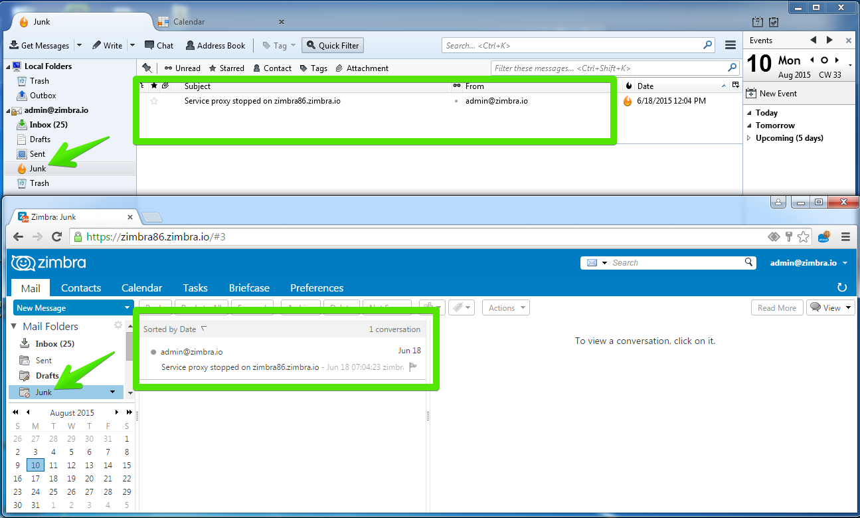This screenshot has height=518, width=860.
Task: Flag the Zimbra conversation from admin@zimbra.io
Action: pyautogui.click(x=413, y=367)
